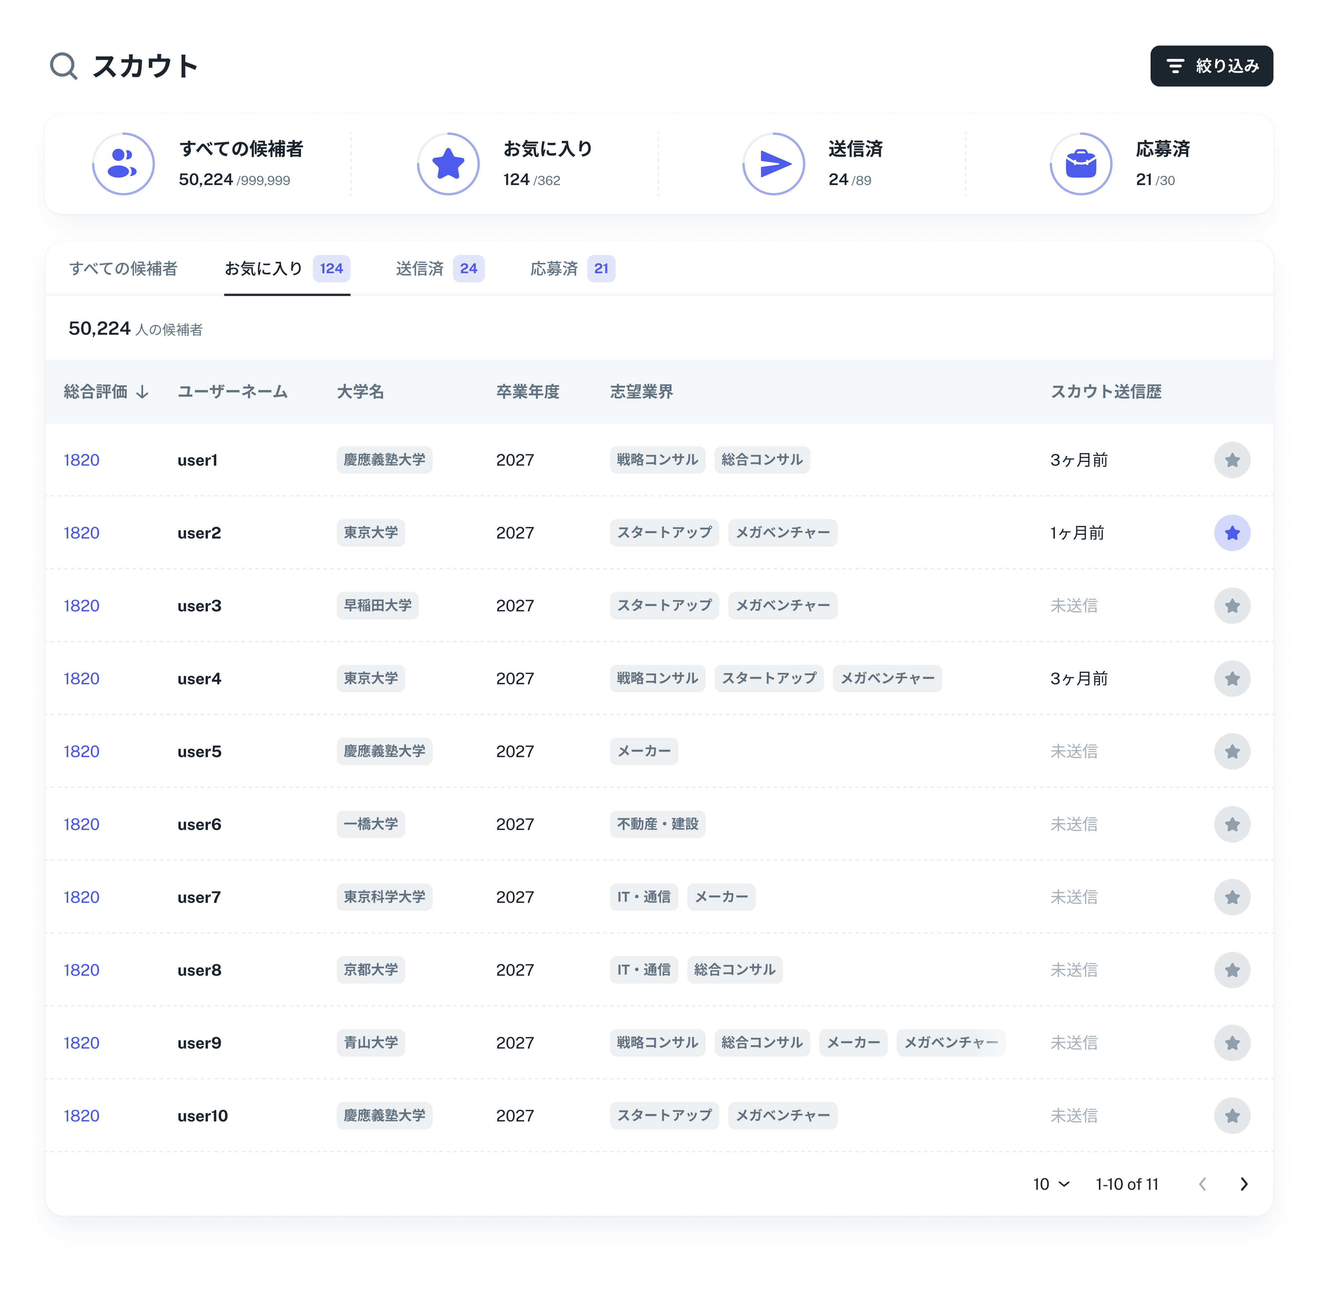1319x1307 pixels.
Task: Switch to the すべての候補者 tab
Action: [123, 268]
